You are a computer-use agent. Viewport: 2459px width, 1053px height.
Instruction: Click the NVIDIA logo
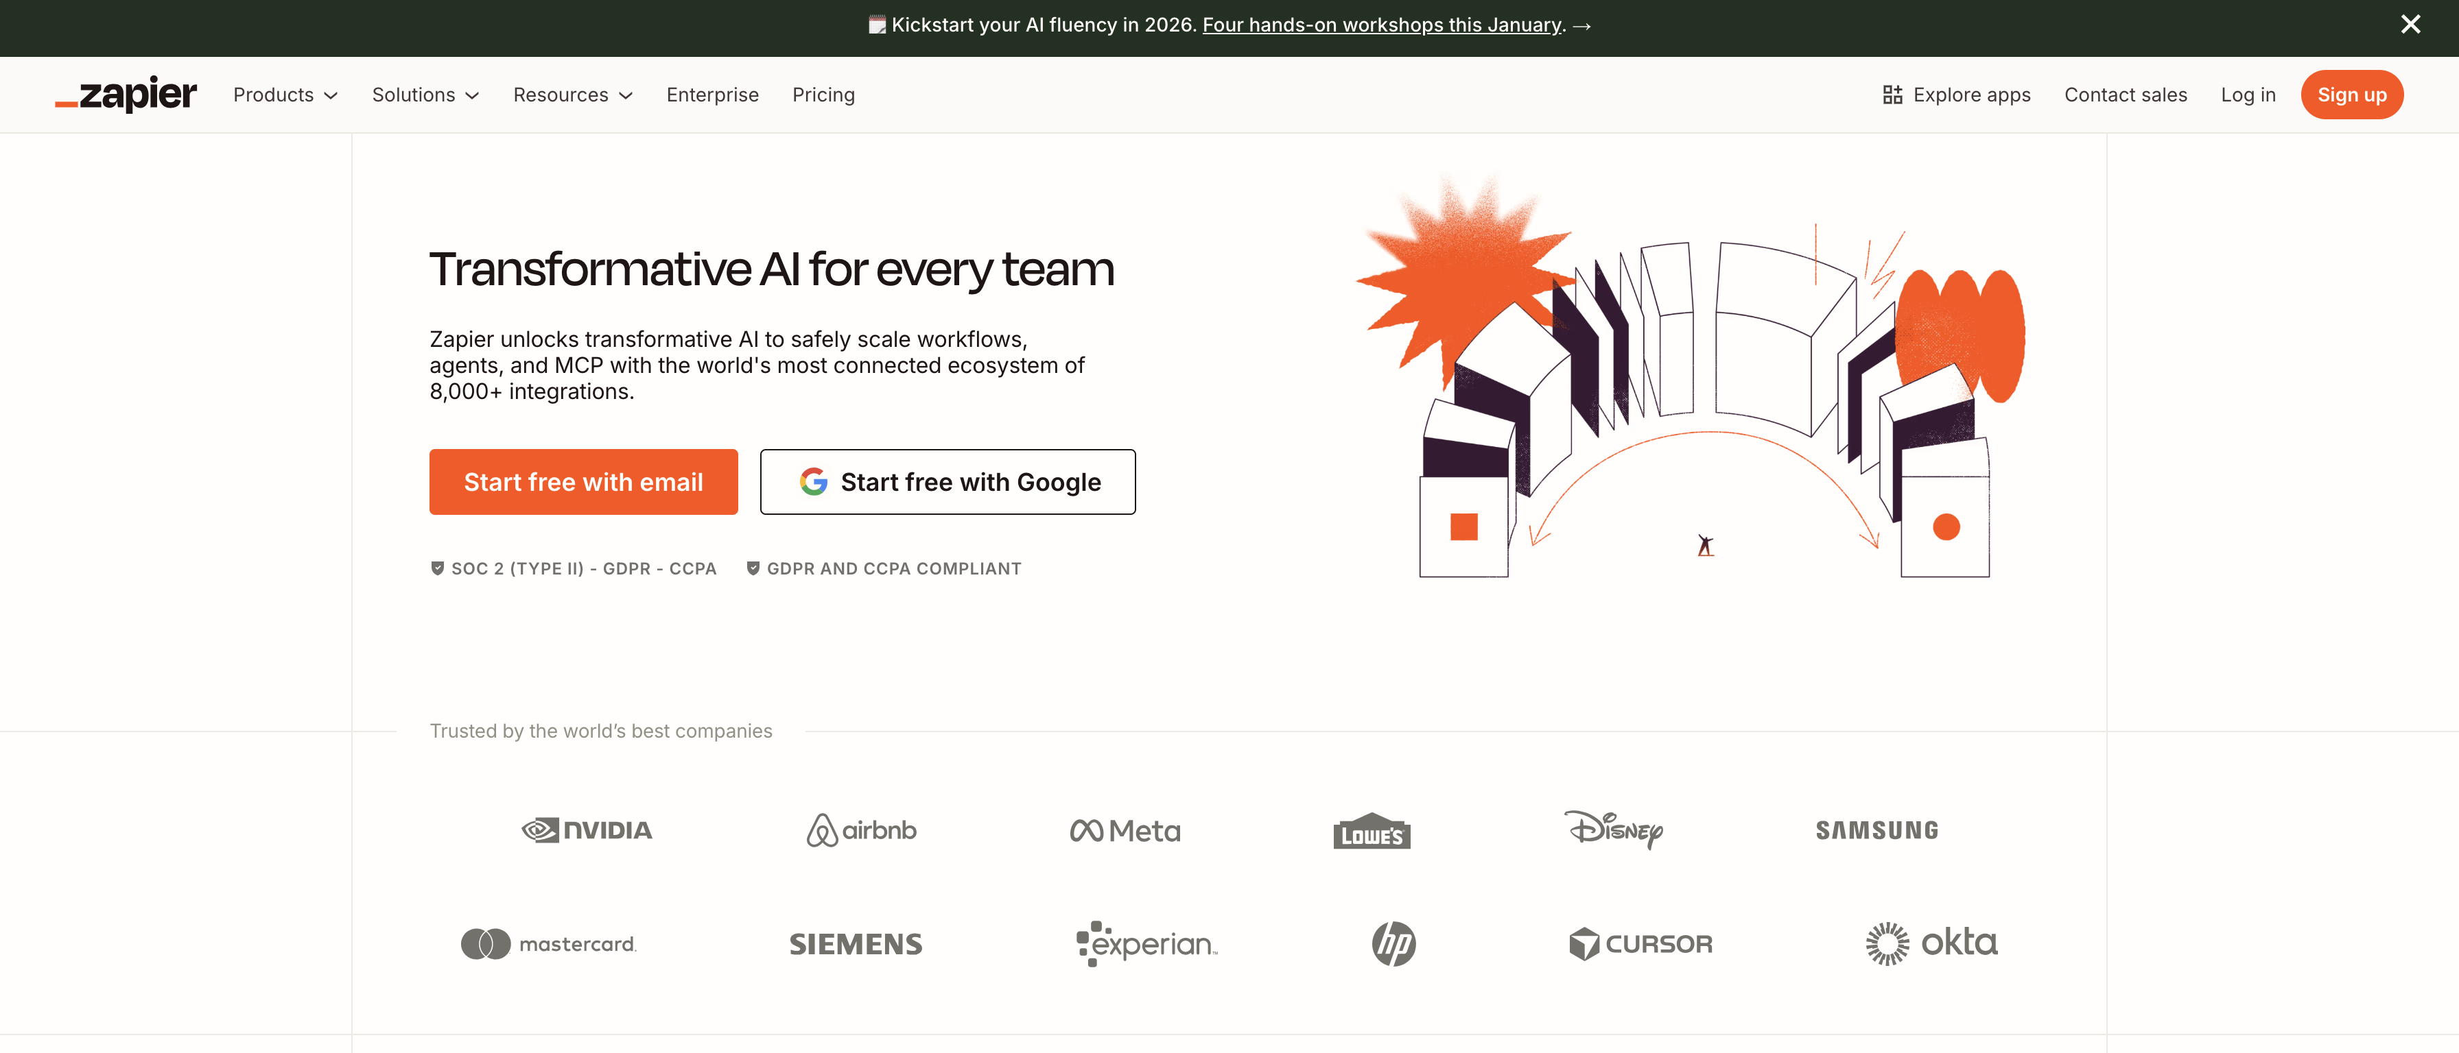587,830
